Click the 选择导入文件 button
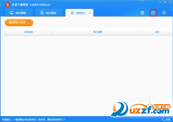Screen dimensions: 173x122 19,22
